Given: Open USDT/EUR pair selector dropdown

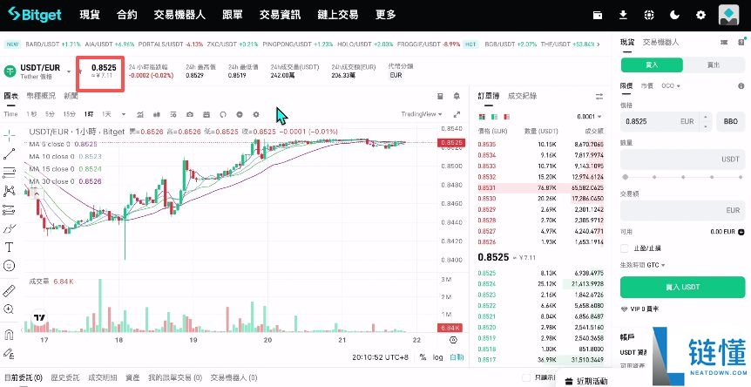Looking at the screenshot, I should click(x=69, y=71).
